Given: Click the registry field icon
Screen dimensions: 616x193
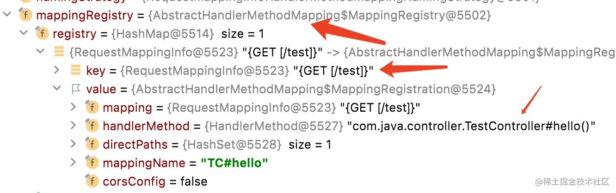Looking at the screenshot, I should click(43, 34).
